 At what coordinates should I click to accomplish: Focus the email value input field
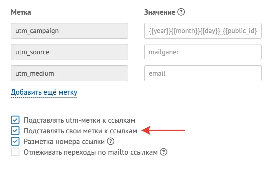coord(203,73)
